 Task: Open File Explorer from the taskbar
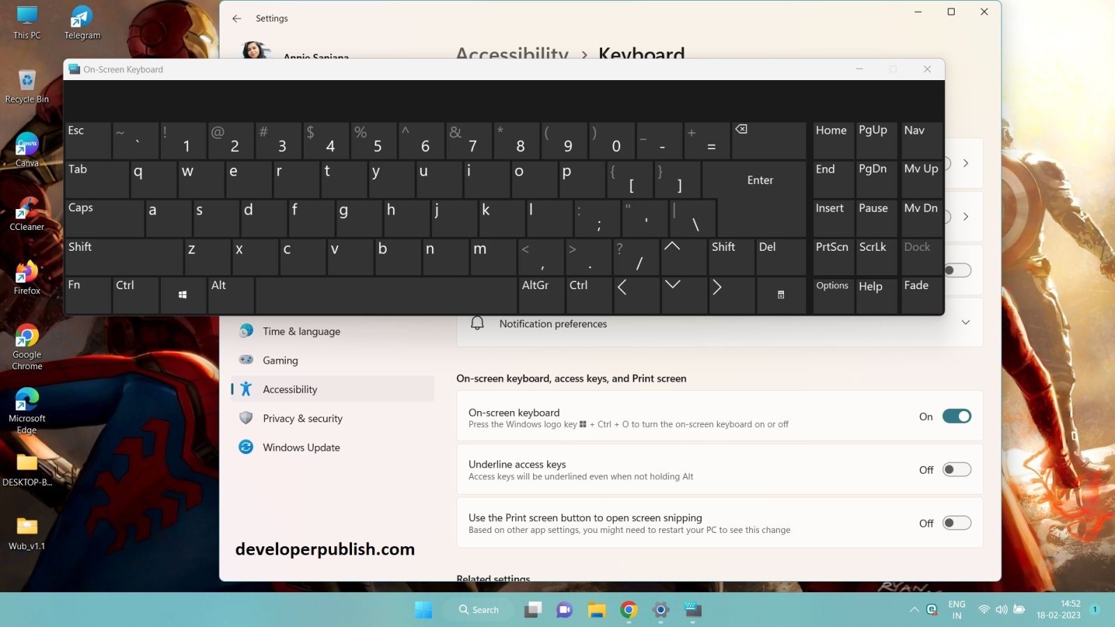point(596,609)
